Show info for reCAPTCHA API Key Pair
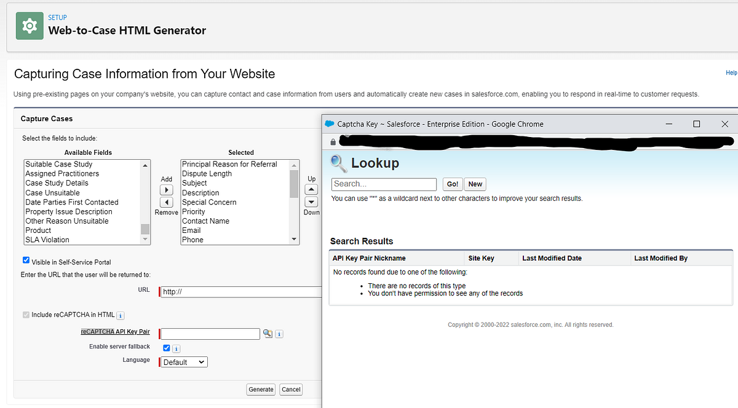 [279, 334]
